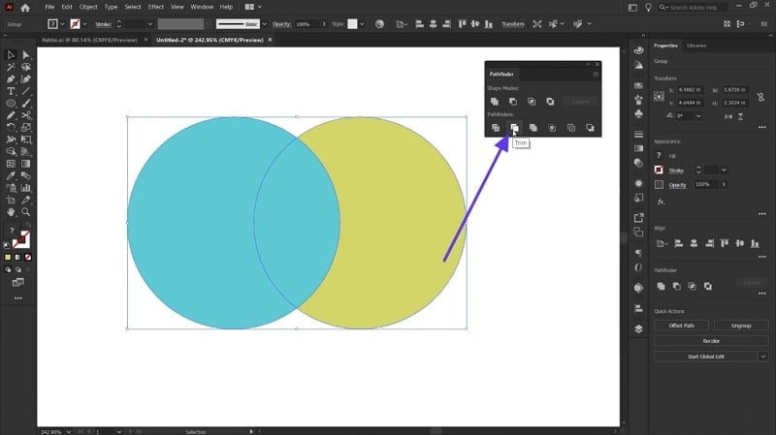Open the Effect menu
This screenshot has height=435, width=776.
click(x=155, y=7)
